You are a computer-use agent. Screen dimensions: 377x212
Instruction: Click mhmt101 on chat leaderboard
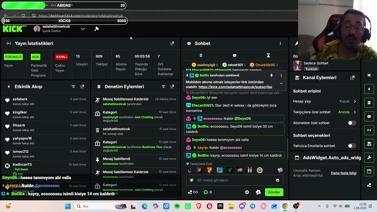click(x=235, y=65)
